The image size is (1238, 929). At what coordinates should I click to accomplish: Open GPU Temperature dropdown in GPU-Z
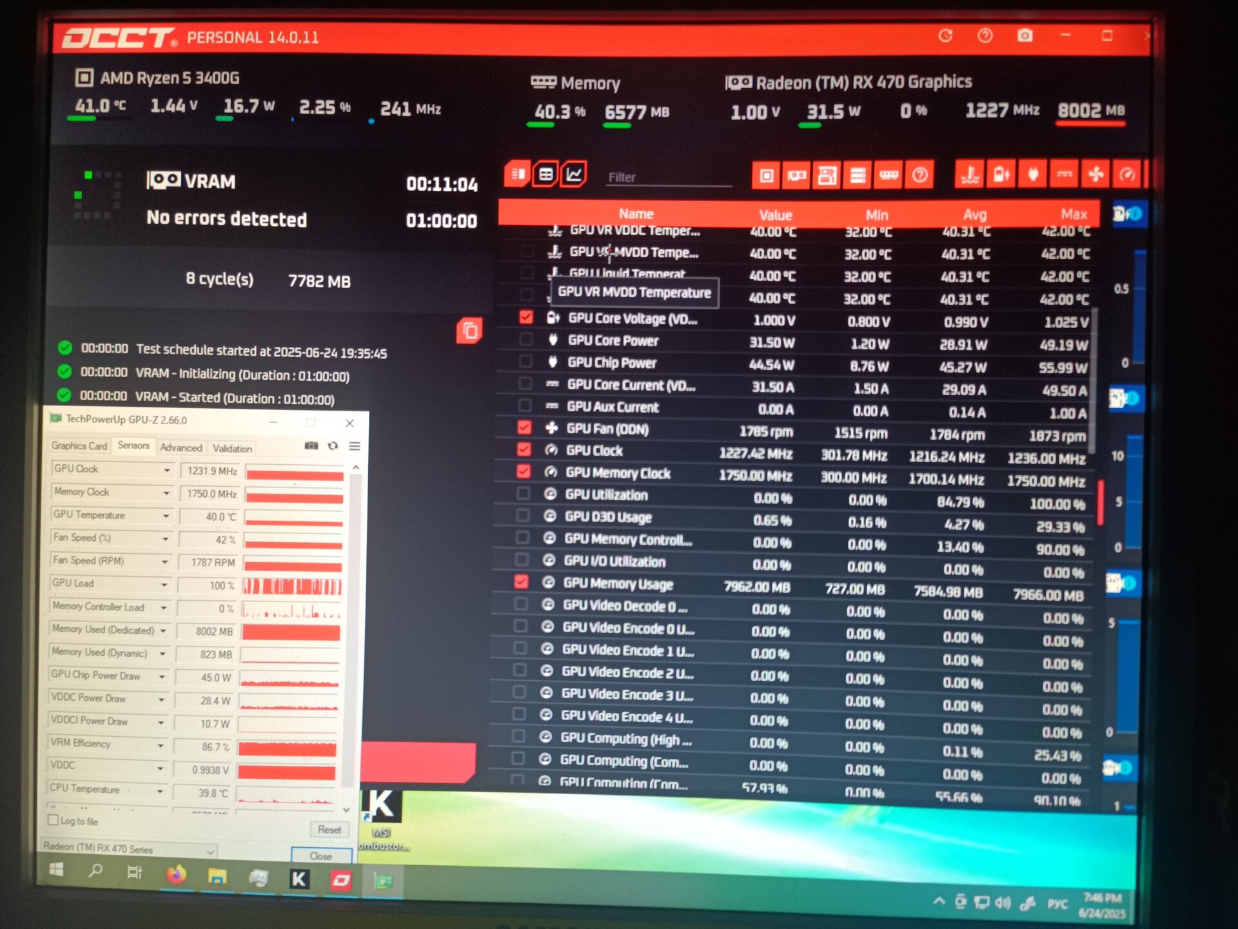coord(166,516)
